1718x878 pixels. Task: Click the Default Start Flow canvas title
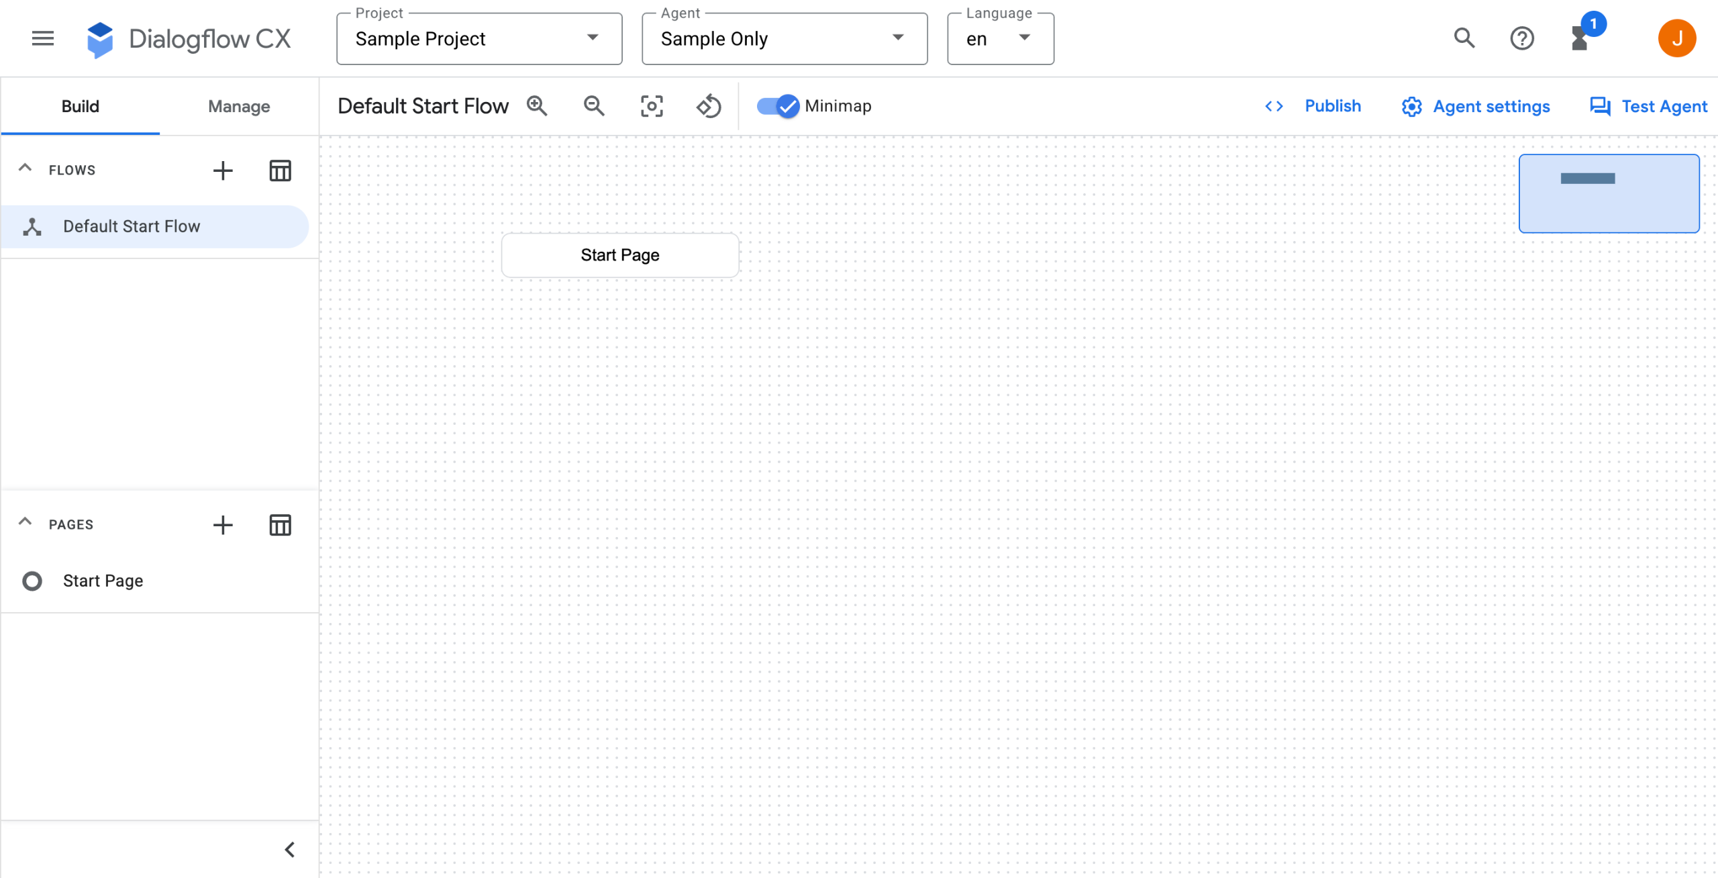point(423,106)
